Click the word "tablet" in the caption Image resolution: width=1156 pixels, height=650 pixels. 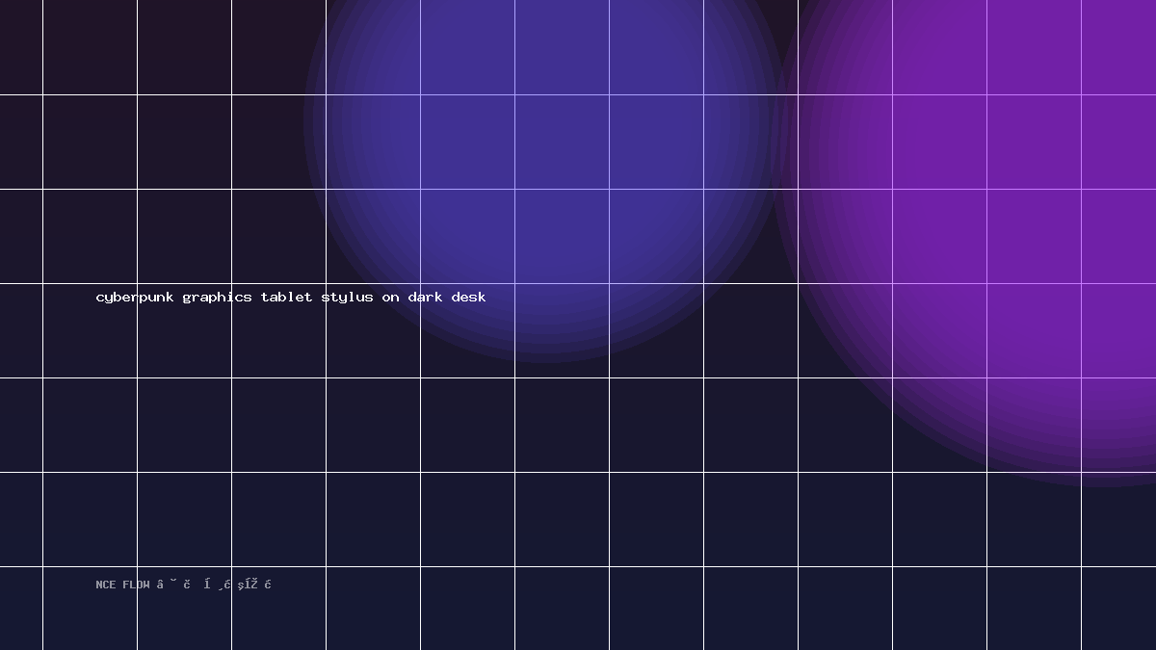[x=286, y=297]
